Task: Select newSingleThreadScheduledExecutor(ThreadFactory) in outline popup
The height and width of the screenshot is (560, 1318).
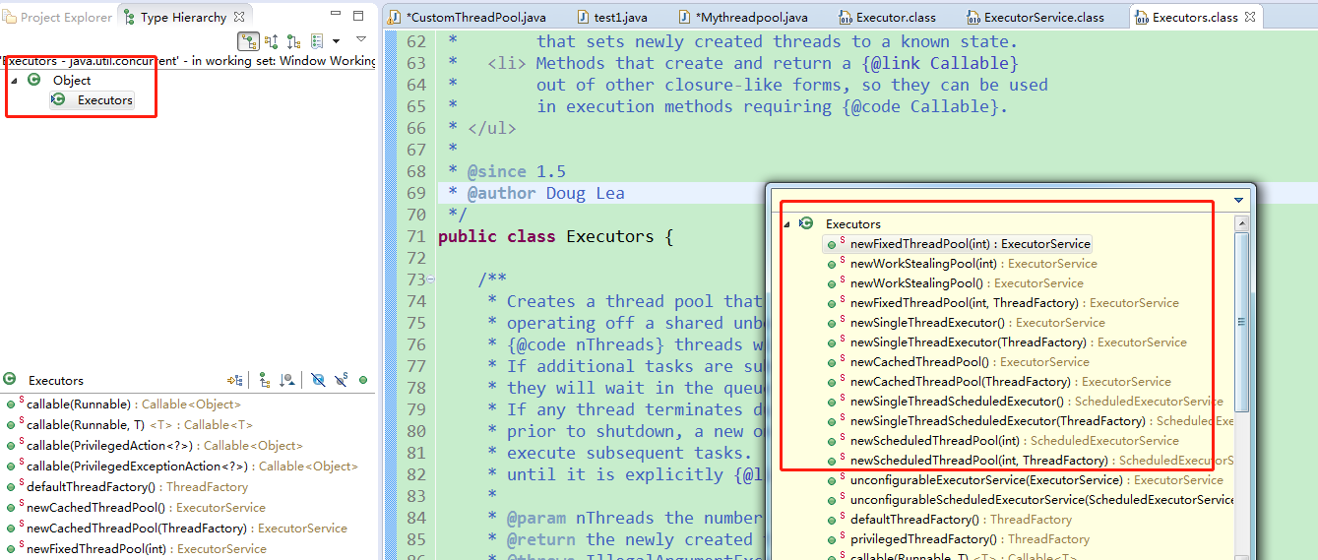Action: pos(1029,421)
